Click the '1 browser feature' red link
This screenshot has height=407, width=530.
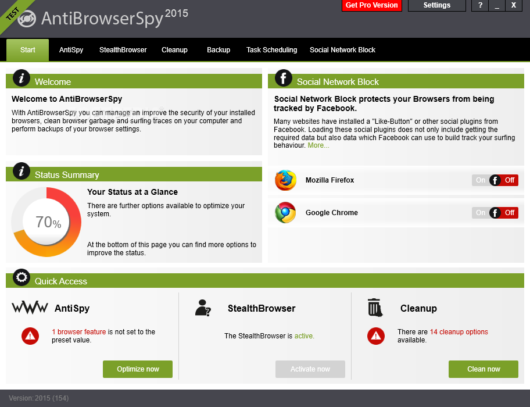(x=79, y=332)
